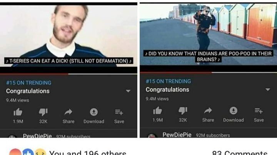
Task: Tap the Share icon on right video
Action: tap(208, 111)
